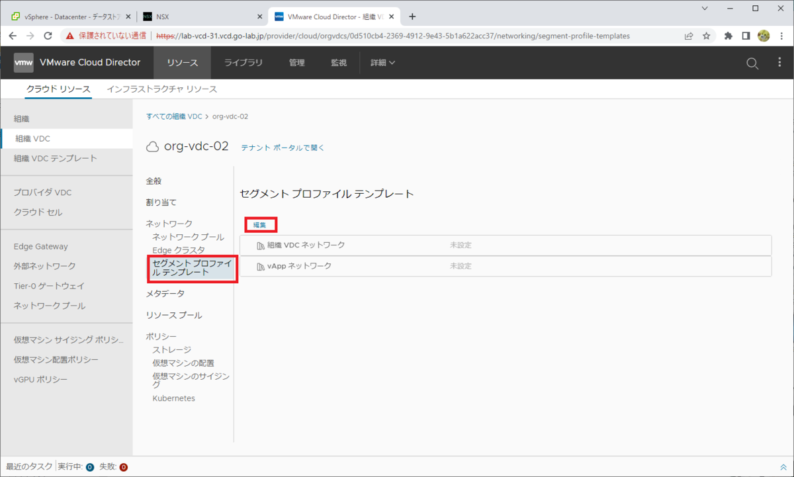Image resolution: width=794 pixels, height=477 pixels.
Task: Open the 監視 top menu
Action: coord(339,63)
